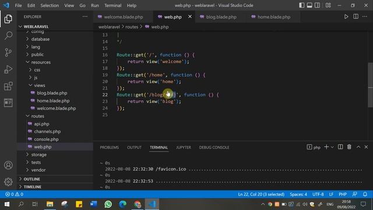Open the Selection menu
The width and height of the screenshot is (373, 210).
point(50,5)
